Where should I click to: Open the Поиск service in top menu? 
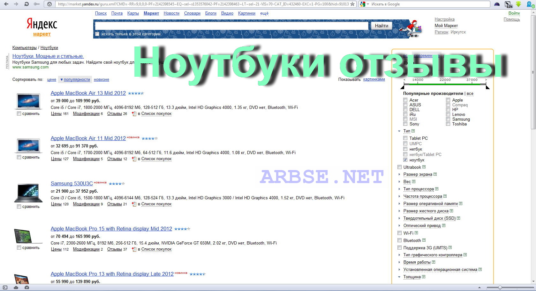101,13
